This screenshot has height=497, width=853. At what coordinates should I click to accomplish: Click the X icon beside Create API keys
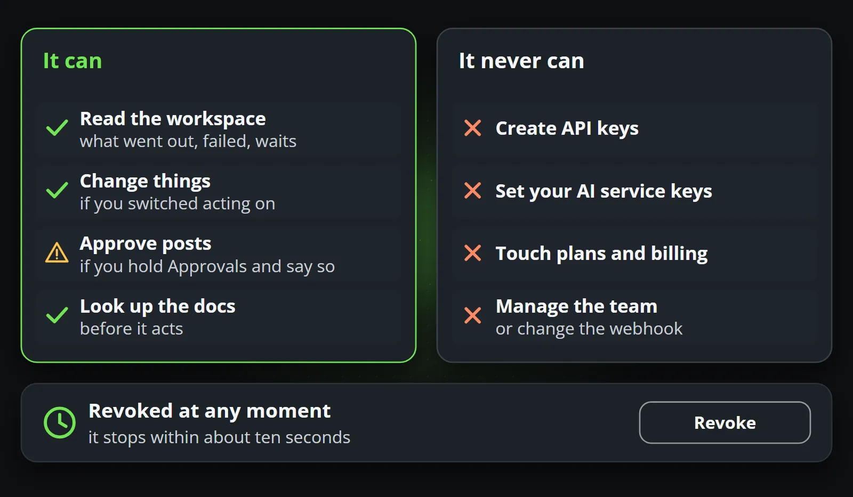(x=473, y=128)
